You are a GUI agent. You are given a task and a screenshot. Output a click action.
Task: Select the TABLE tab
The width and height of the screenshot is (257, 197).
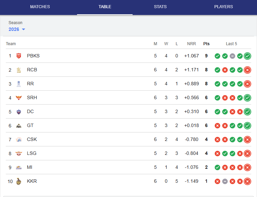(105, 7)
